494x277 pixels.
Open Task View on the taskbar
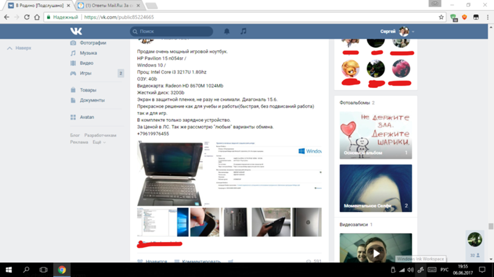click(43, 270)
